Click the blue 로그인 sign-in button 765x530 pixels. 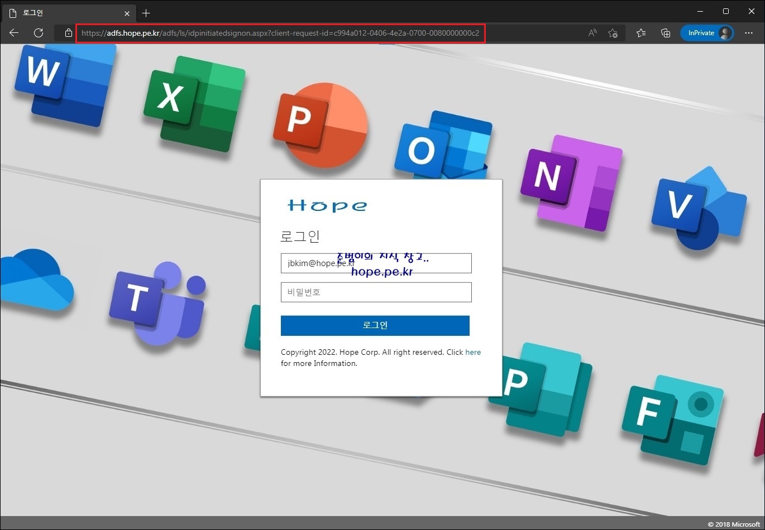pyautogui.click(x=375, y=326)
